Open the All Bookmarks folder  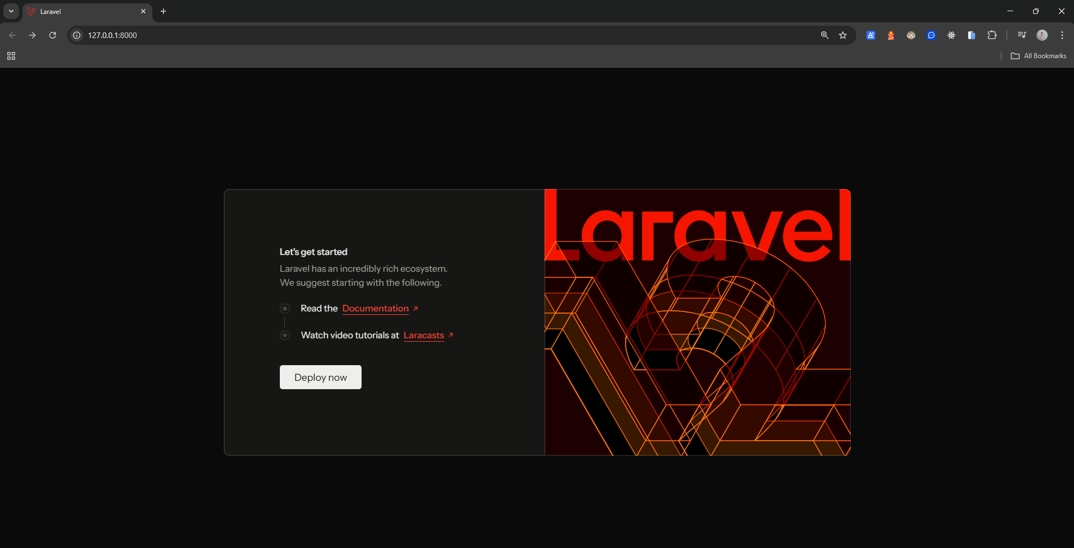[1038, 56]
